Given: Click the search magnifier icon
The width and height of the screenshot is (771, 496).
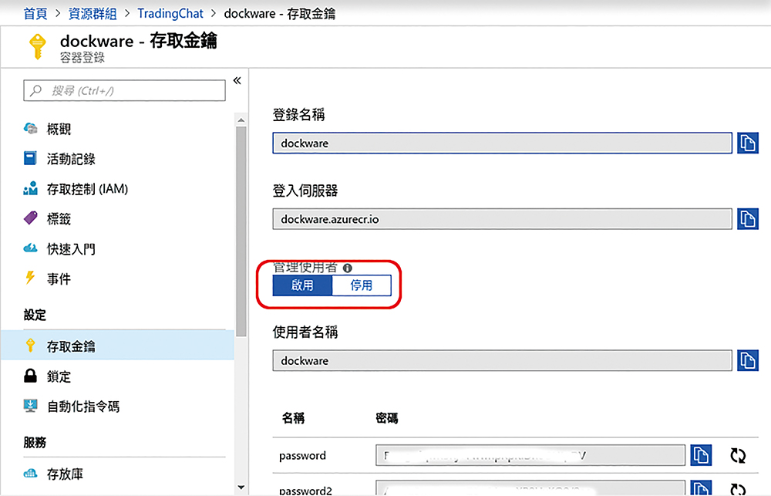Looking at the screenshot, I should click(35, 91).
